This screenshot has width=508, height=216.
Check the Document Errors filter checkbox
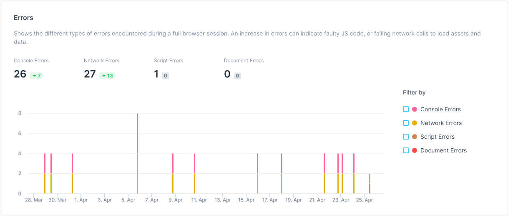[x=406, y=150]
